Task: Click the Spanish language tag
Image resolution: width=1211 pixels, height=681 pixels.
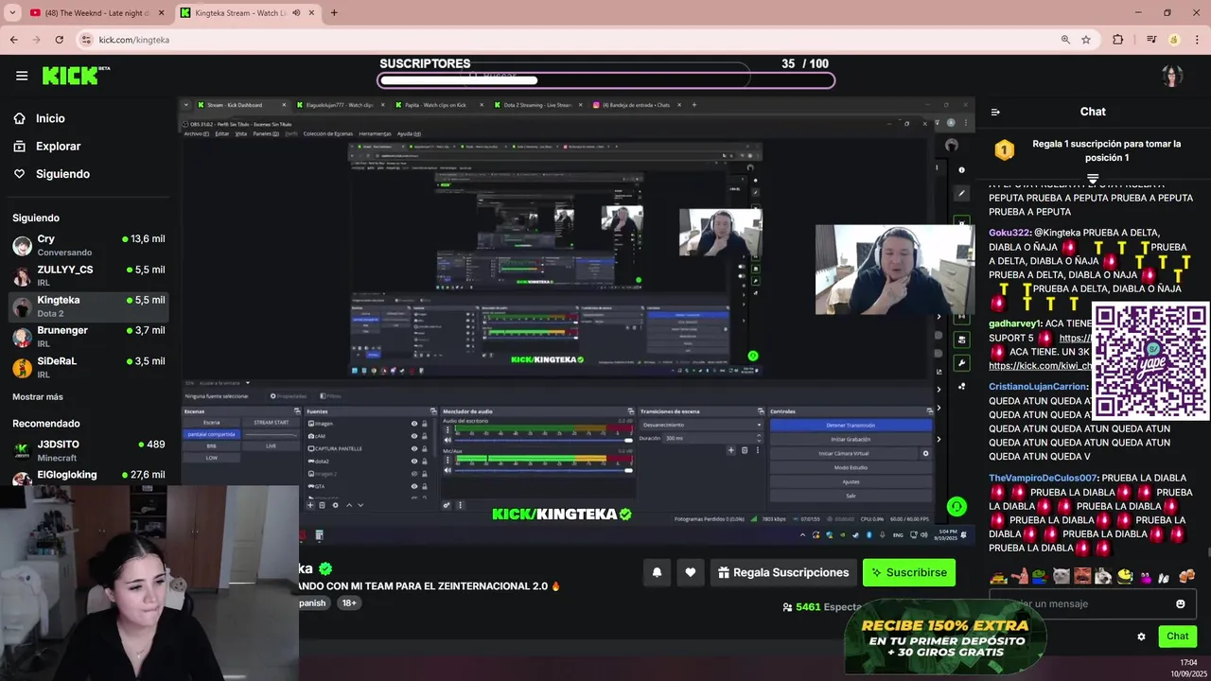Action: [312, 603]
